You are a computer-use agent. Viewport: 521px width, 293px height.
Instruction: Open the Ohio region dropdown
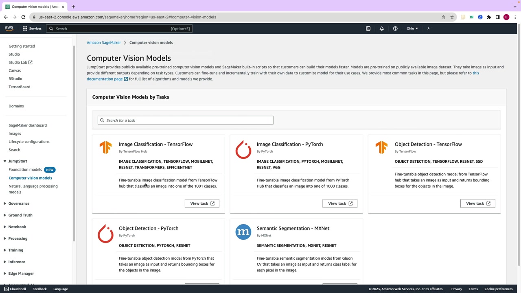[412, 28]
